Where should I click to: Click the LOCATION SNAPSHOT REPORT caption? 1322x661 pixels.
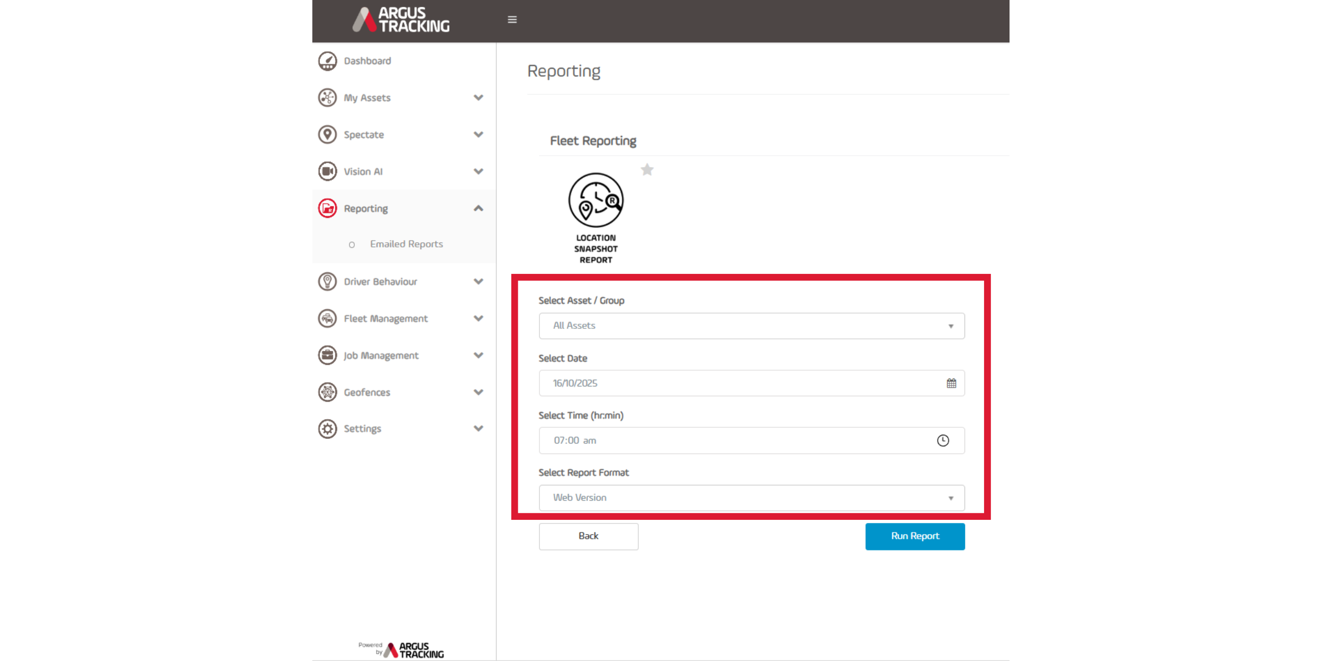596,249
